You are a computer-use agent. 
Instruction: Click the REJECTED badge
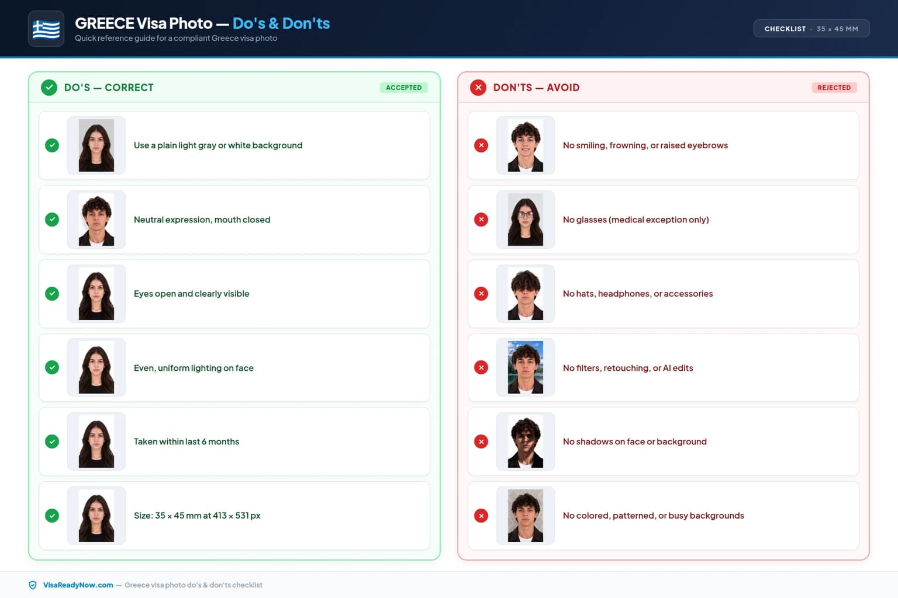coord(834,88)
